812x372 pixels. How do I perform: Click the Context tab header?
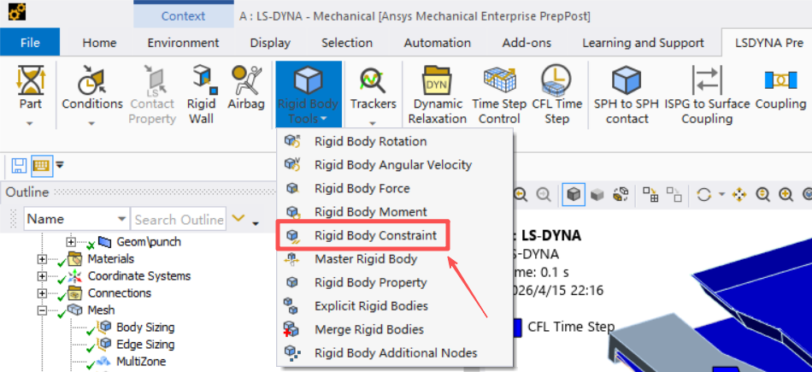point(183,15)
